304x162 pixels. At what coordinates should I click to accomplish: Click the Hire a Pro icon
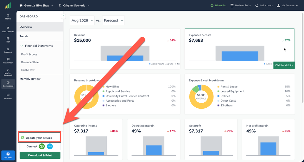(212, 5)
